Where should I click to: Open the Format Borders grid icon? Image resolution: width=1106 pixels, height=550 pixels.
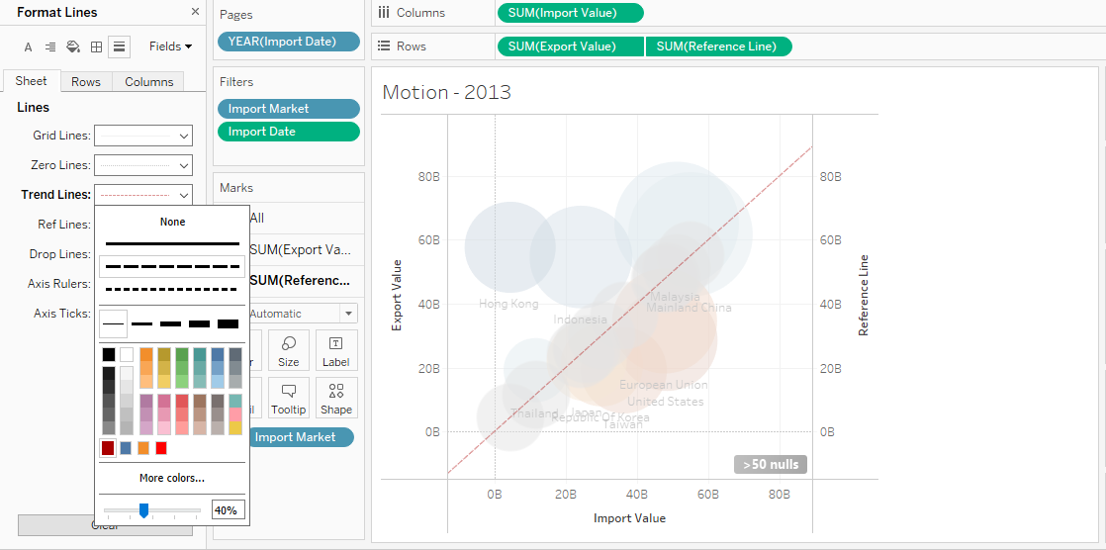pyautogui.click(x=96, y=46)
